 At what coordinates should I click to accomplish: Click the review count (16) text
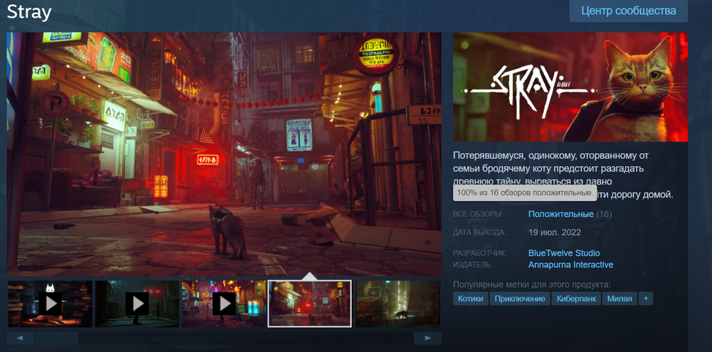(x=604, y=214)
